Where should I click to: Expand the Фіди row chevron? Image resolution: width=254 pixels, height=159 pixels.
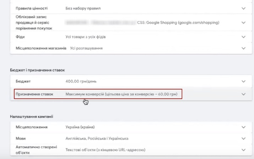pos(243,37)
